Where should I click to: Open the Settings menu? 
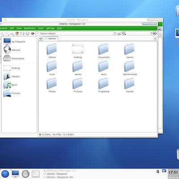pos(50,28)
